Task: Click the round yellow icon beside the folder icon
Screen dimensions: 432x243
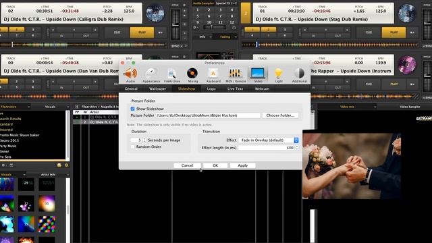Action: point(66,165)
